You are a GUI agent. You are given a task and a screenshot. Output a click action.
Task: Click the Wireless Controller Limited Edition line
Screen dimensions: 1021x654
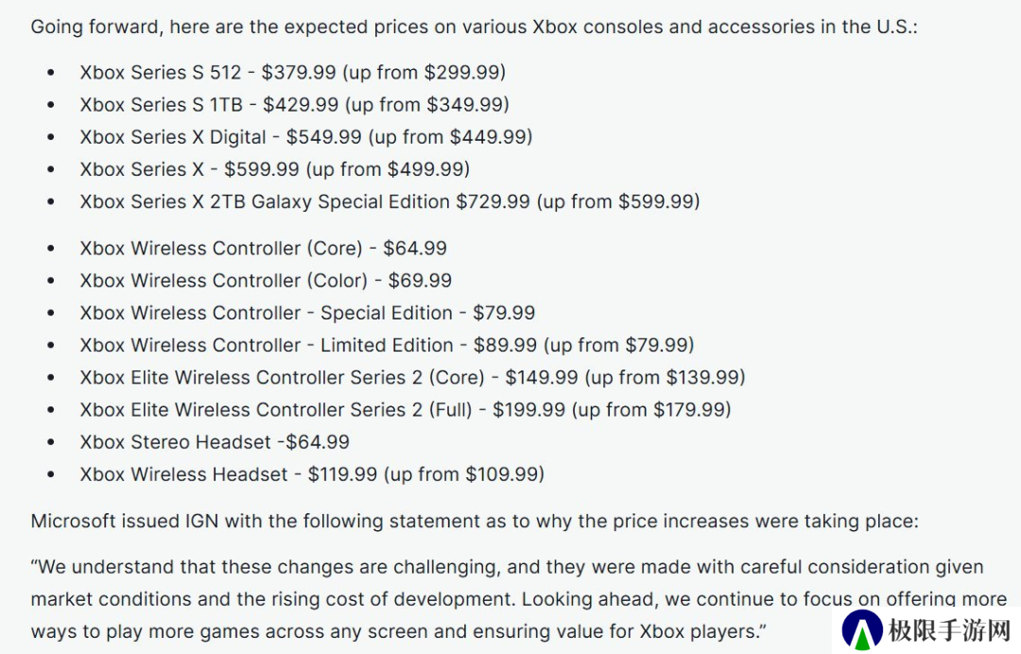click(x=387, y=345)
